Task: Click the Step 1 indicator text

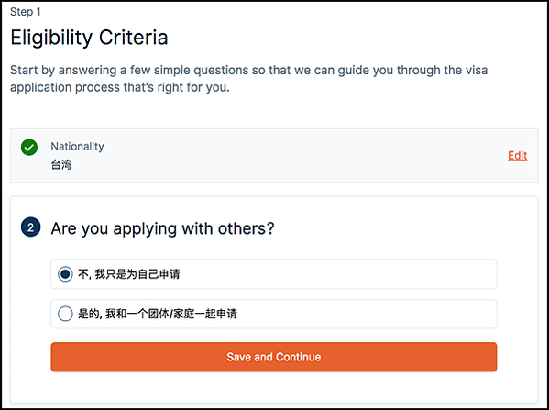Action: (26, 12)
